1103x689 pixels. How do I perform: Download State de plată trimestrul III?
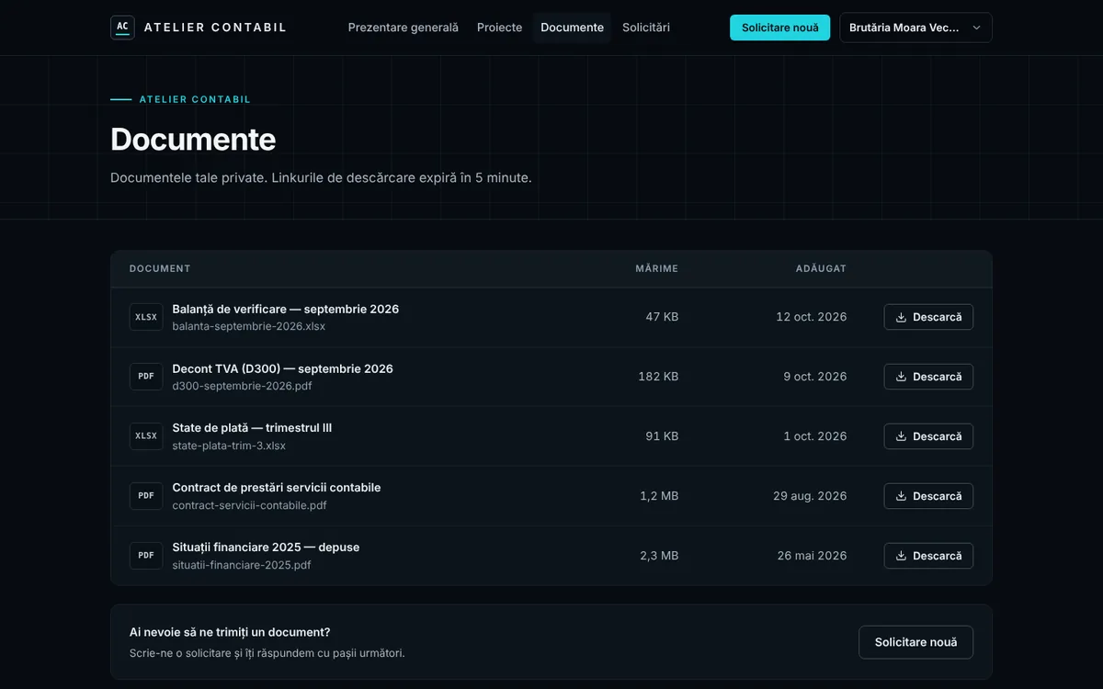point(928,436)
